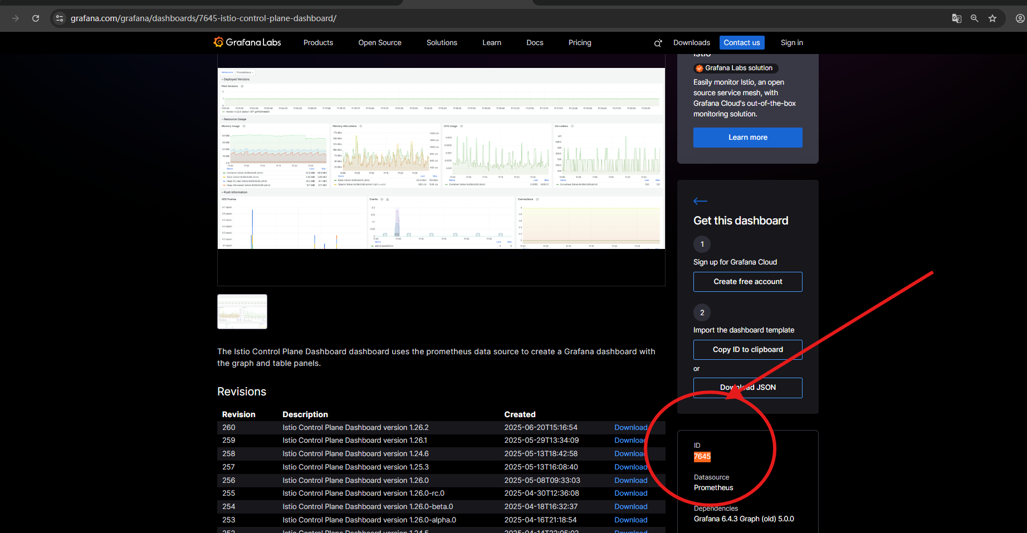
Task: Click the Learn more button
Action: [x=748, y=138]
